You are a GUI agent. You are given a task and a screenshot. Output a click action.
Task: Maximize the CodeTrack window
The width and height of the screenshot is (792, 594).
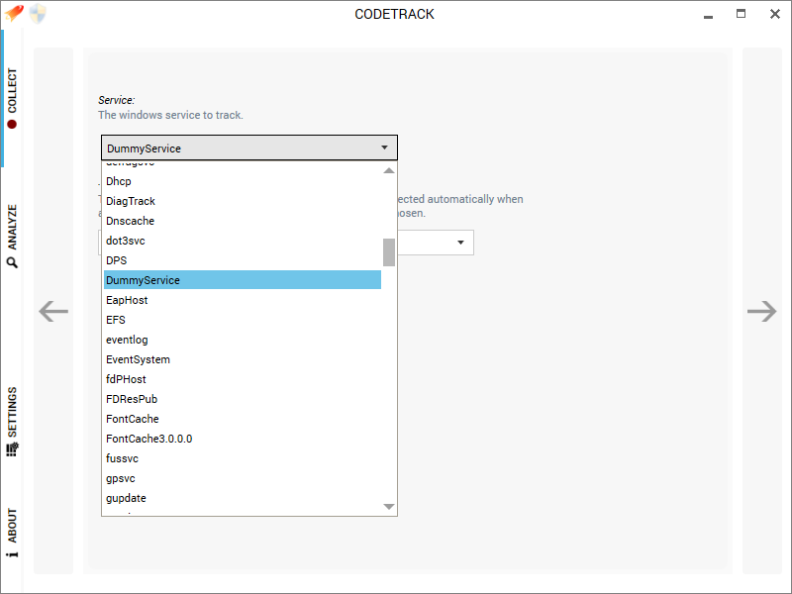point(741,14)
